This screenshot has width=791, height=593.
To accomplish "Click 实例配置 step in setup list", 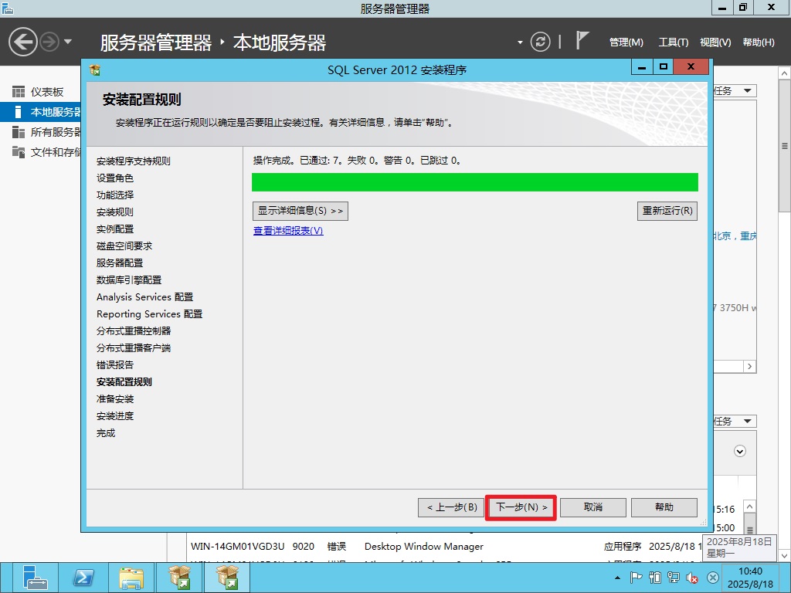I will [x=114, y=229].
